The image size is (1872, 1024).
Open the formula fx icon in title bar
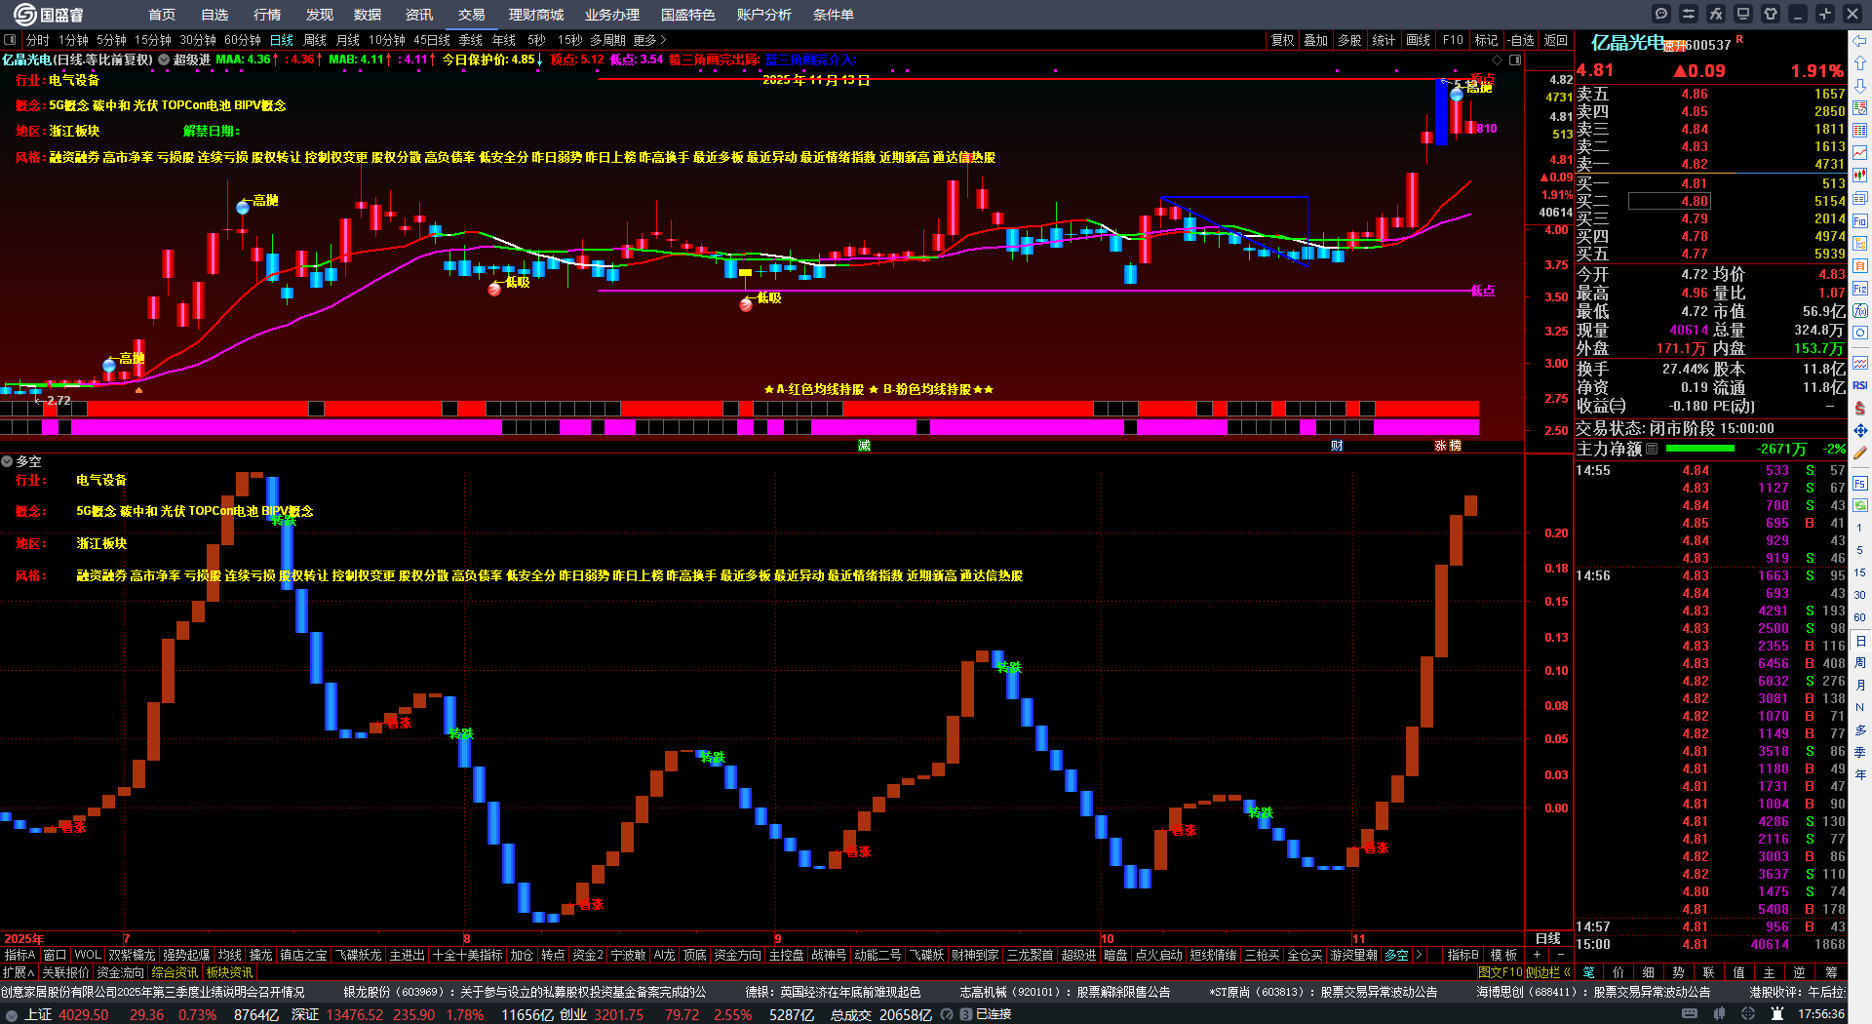pyautogui.click(x=1715, y=14)
